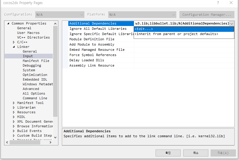This screenshot has width=239, height=160.
Task: Expand the MIDL node
Action: [x=14, y=117]
